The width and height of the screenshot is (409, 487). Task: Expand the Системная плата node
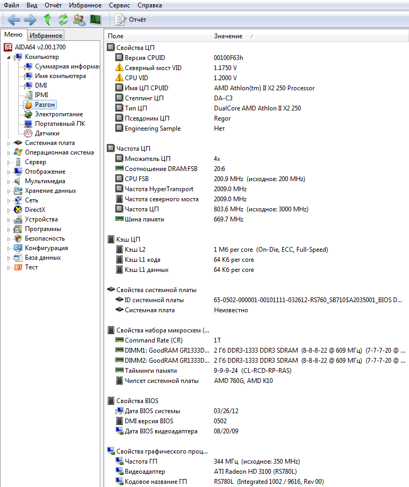click(x=8, y=143)
